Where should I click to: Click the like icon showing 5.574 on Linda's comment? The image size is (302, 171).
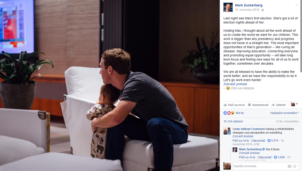[269, 140]
